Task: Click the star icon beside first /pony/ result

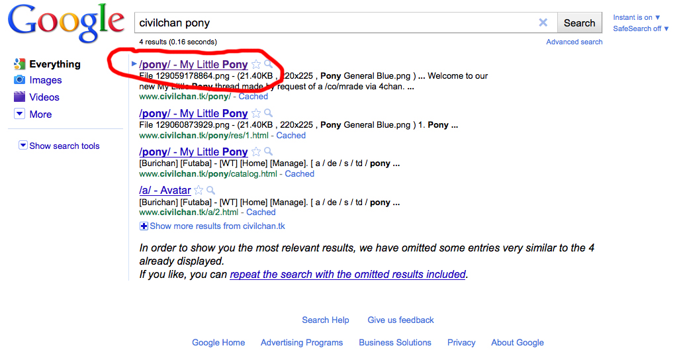Action: pyautogui.click(x=256, y=65)
